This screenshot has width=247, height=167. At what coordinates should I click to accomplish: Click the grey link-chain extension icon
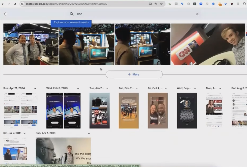(207, 4)
